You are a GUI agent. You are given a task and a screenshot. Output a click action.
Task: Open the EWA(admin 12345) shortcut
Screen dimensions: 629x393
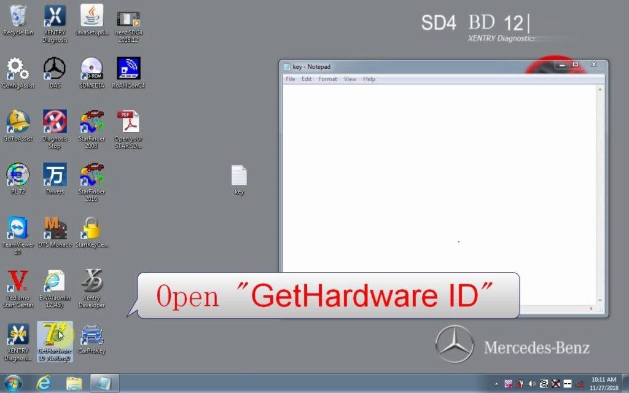[55, 289]
